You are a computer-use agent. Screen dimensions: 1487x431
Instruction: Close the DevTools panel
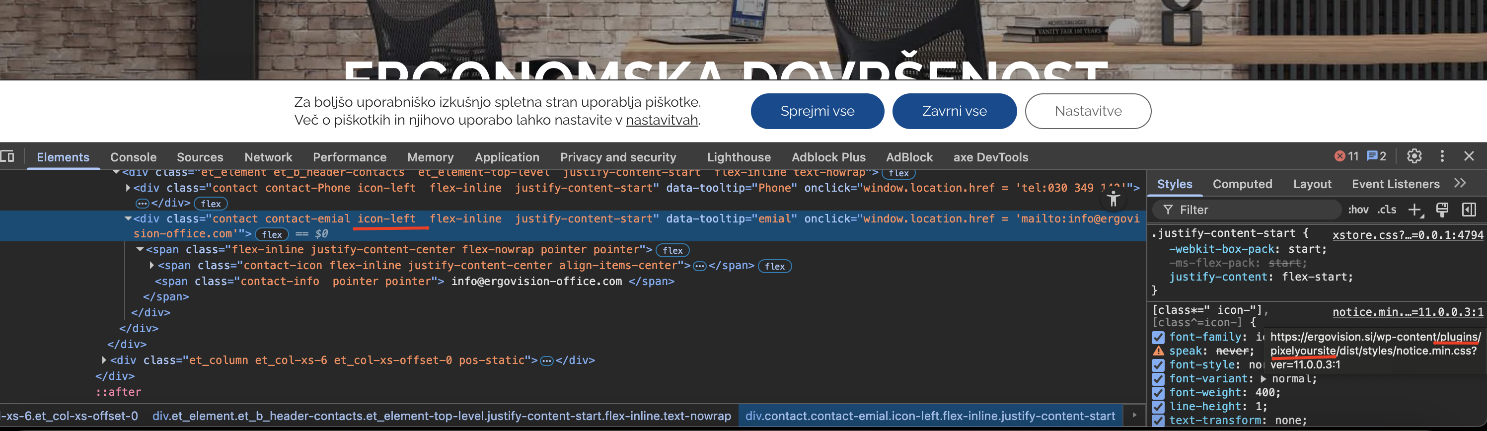tap(1469, 156)
